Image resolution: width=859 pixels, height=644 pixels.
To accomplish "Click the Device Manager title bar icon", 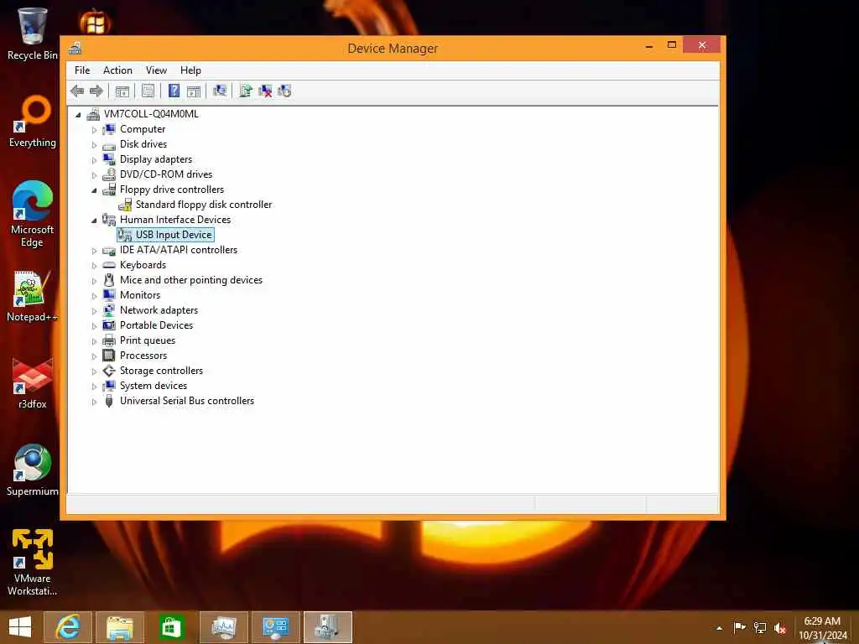I will [75, 48].
